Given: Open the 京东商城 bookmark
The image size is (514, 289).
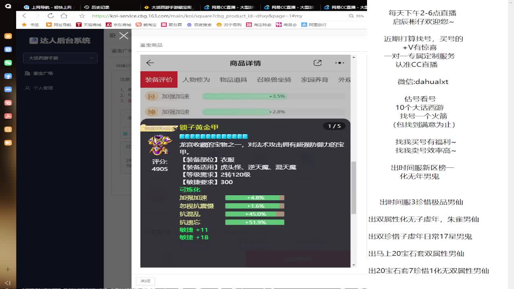Looking at the screenshot, I should (x=118, y=24).
